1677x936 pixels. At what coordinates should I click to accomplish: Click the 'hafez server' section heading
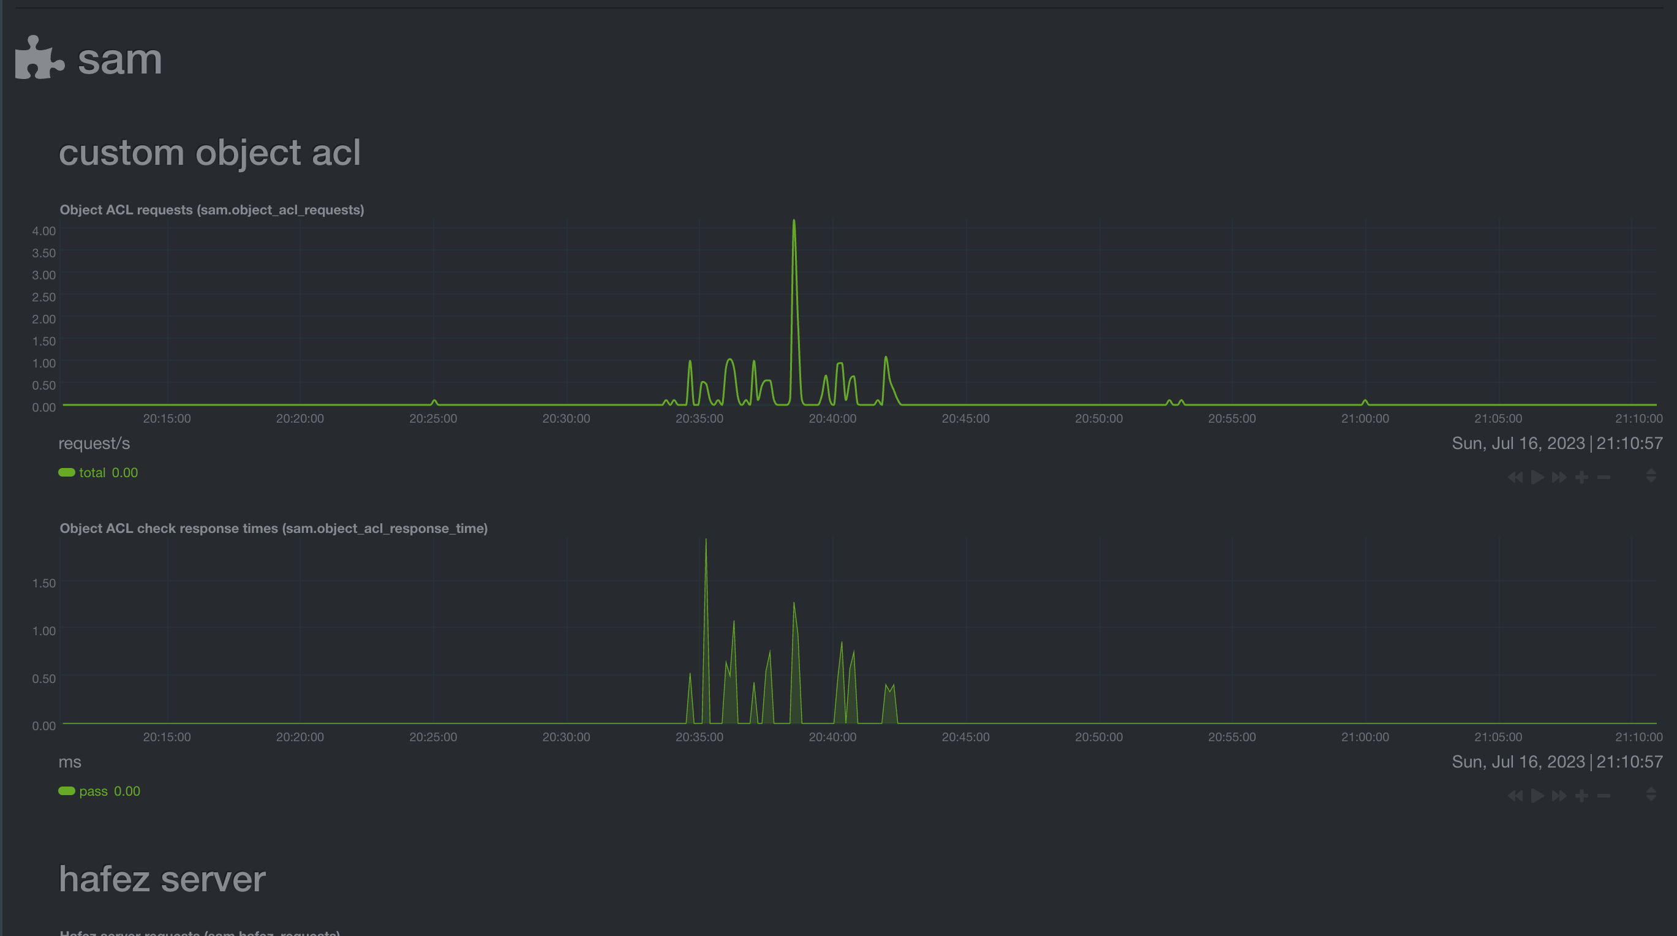pyautogui.click(x=162, y=878)
